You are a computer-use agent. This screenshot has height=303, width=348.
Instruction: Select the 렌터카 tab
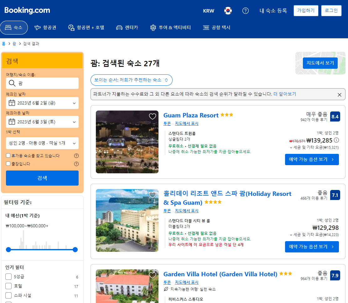[x=127, y=28]
